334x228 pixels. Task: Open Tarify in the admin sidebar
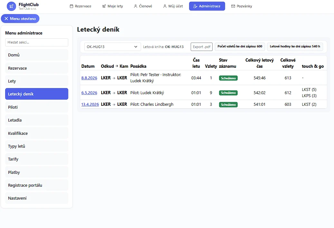pyautogui.click(x=37, y=159)
